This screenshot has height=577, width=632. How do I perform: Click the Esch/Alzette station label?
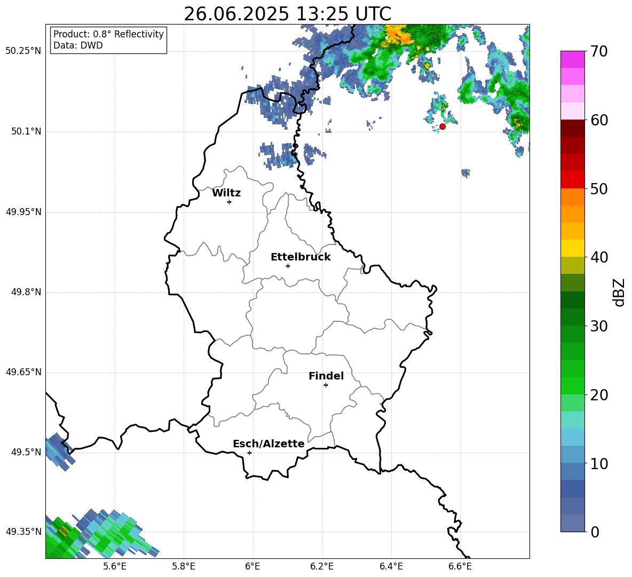[268, 444]
